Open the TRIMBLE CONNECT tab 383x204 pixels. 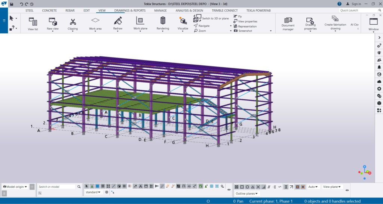225,10
